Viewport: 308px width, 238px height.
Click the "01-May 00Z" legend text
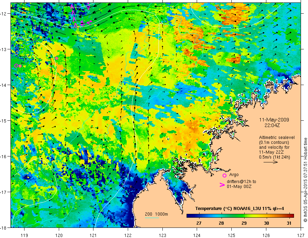coord(239,186)
